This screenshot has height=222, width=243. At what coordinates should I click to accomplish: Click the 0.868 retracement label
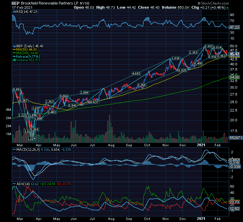64,96
